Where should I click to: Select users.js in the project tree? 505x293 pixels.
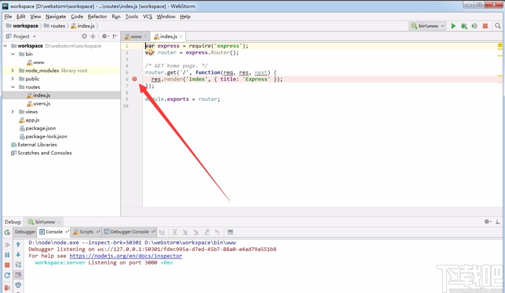pos(42,104)
